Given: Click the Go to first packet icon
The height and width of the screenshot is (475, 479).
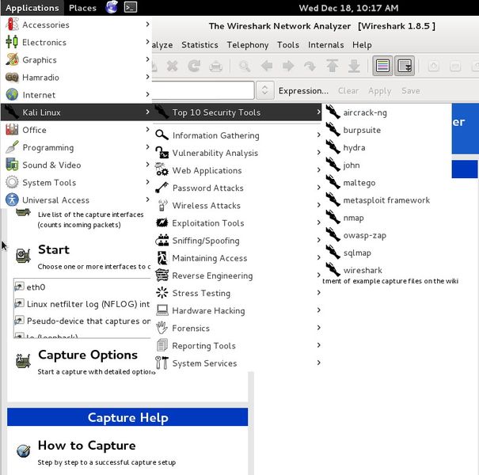Looking at the screenshot, I should (x=332, y=66).
